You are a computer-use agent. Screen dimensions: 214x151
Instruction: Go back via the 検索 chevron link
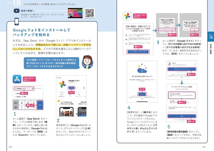59,78
